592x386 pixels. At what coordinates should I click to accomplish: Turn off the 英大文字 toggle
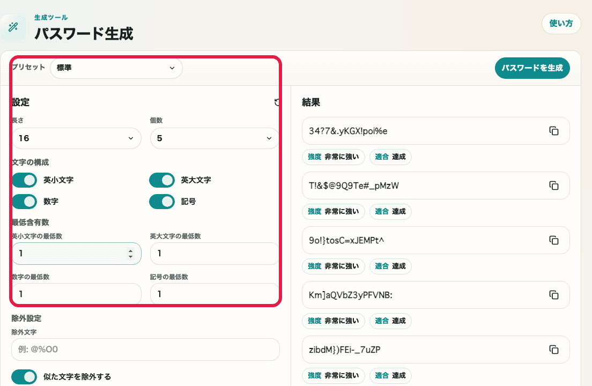[x=162, y=180]
